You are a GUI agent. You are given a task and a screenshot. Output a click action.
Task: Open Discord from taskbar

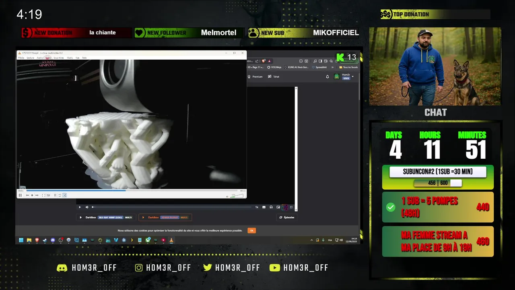tap(53, 240)
